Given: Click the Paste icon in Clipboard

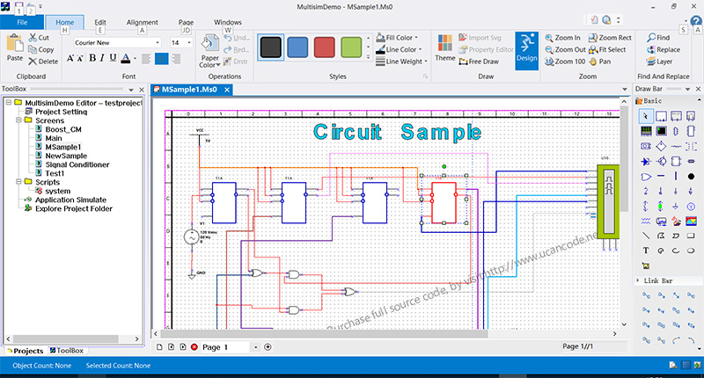Looking at the screenshot, I should pyautogui.click(x=15, y=47).
